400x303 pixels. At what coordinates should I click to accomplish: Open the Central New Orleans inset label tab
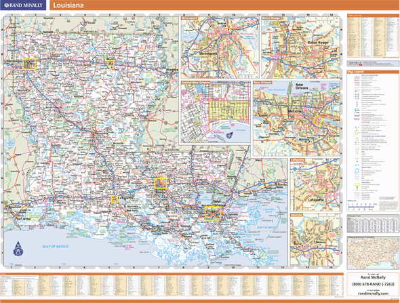pos(196,83)
